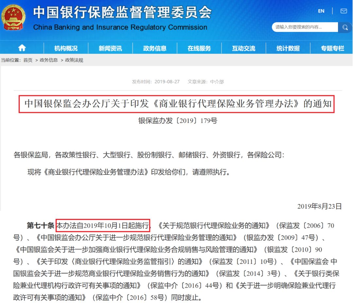Focus the site search input field
The image size is (353, 306).
point(305,27)
